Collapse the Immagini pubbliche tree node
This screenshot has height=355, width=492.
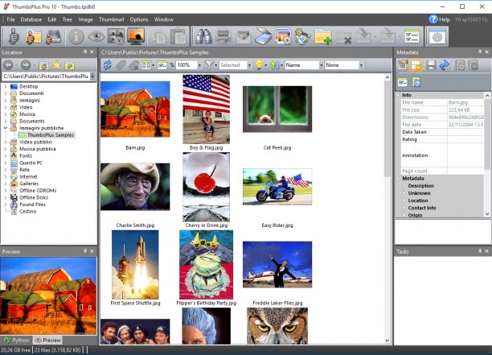click(x=6, y=128)
